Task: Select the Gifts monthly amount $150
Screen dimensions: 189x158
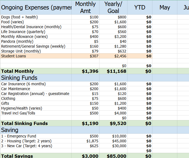Action: pyautogui.click(x=94, y=103)
